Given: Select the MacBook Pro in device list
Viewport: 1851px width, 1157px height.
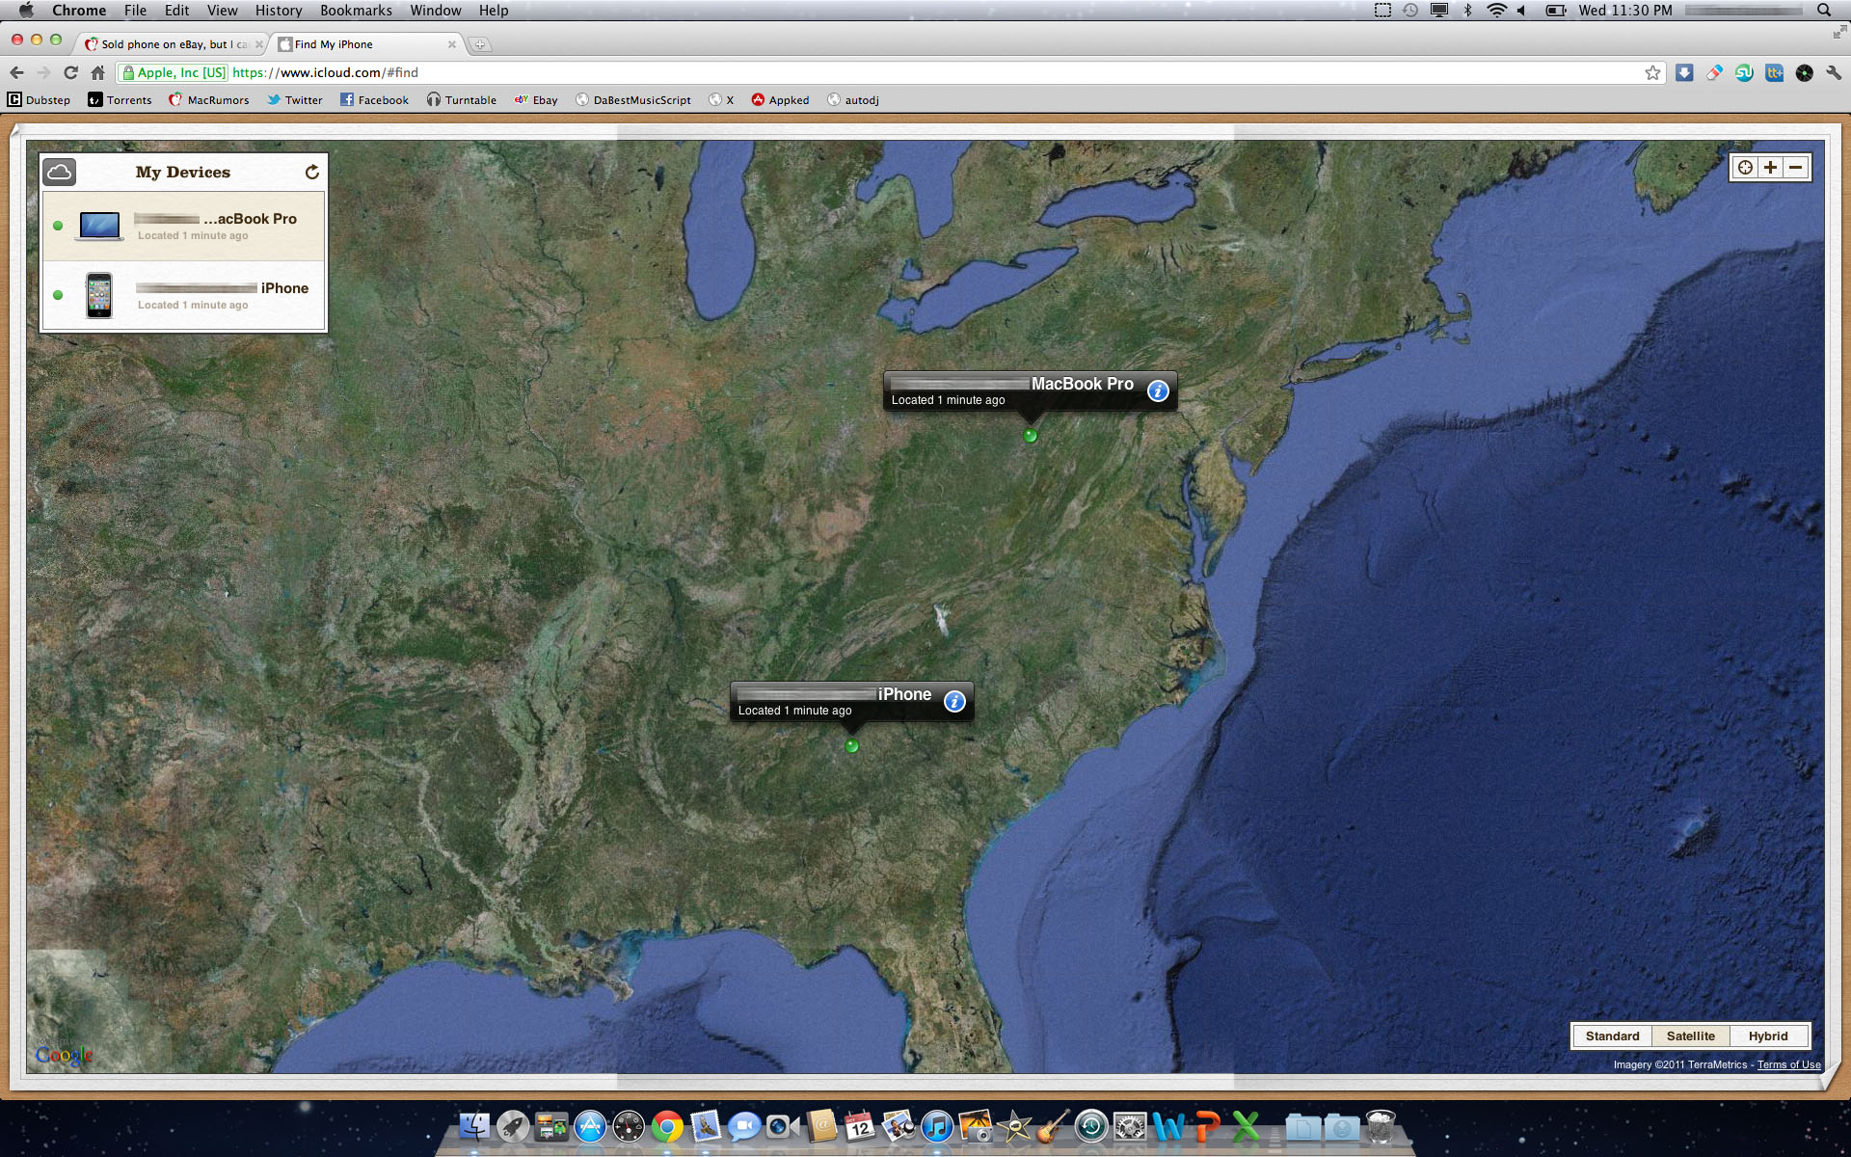Looking at the screenshot, I should [183, 226].
